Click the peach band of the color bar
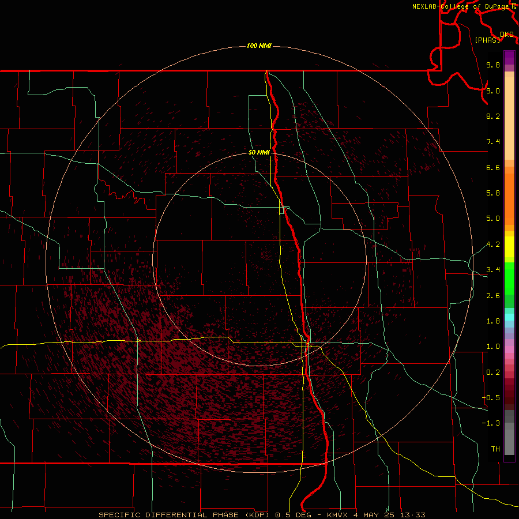 click(x=509, y=118)
